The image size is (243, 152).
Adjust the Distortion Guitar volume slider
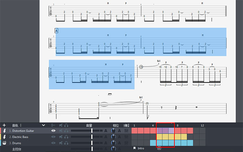pyautogui.click(x=92, y=131)
